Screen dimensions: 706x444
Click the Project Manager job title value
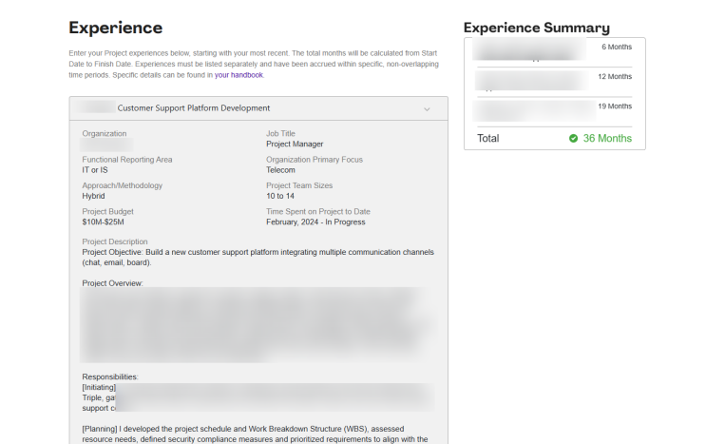point(295,145)
